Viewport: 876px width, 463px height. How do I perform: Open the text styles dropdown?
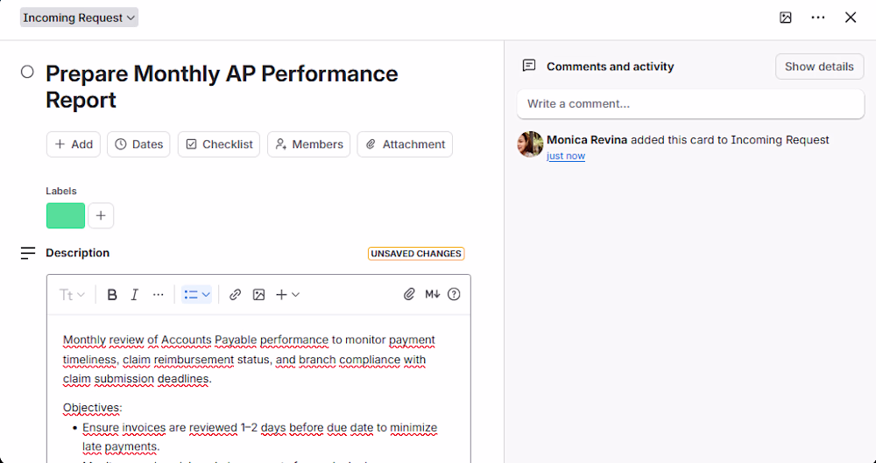point(72,294)
